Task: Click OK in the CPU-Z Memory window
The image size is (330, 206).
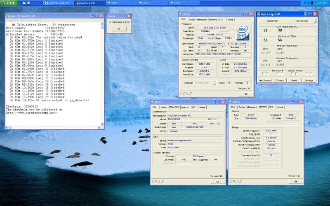Action: 296,182
